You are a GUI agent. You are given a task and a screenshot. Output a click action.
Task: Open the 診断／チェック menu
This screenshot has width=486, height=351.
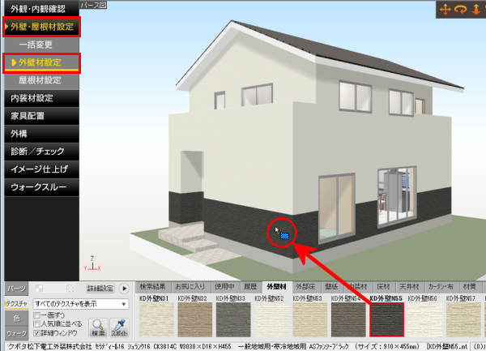pos(42,152)
